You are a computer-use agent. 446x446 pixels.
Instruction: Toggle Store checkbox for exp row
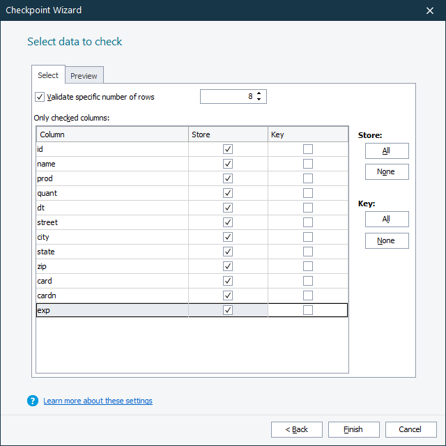(x=228, y=310)
